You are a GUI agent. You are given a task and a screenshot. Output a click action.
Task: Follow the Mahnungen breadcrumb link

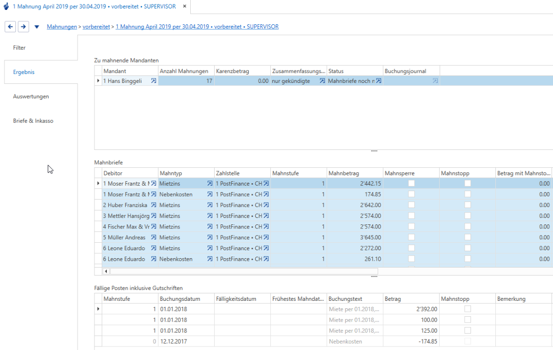(62, 27)
